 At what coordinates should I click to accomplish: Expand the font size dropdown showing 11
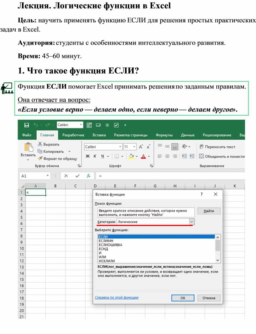134,147
